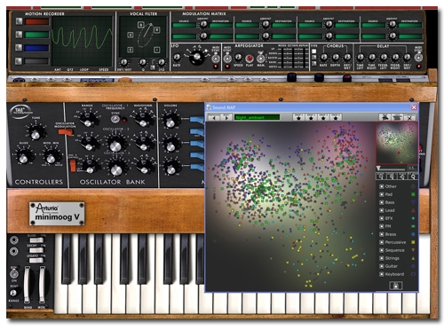The image size is (444, 330).
Task: Click the red Motion Recorder slot
Action: pos(36,21)
